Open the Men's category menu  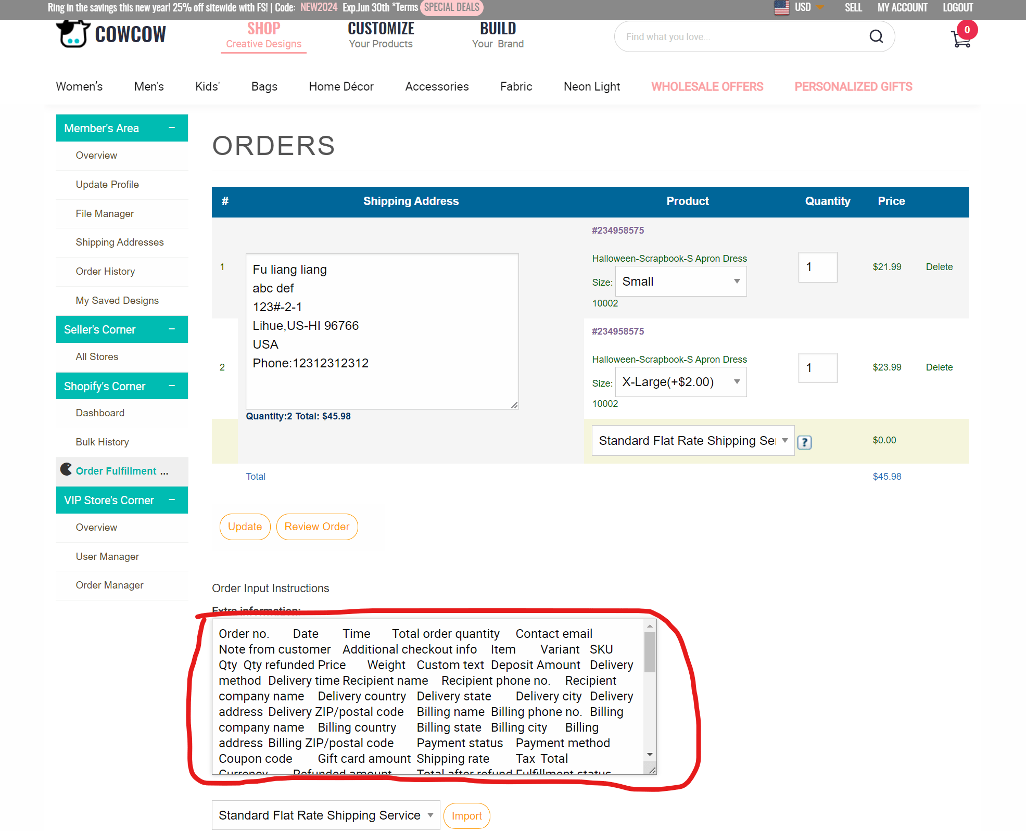click(149, 87)
